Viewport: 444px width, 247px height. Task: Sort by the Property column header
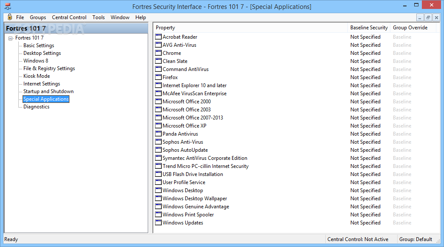[x=251, y=28]
